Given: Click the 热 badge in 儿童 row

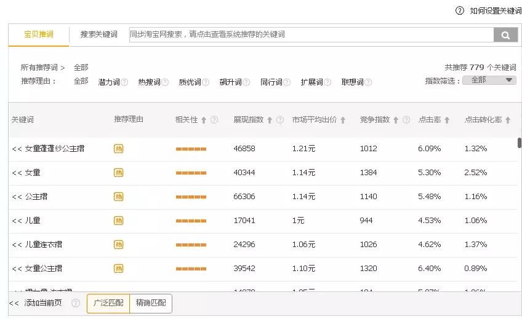Looking at the screenshot, I should click(119, 221).
